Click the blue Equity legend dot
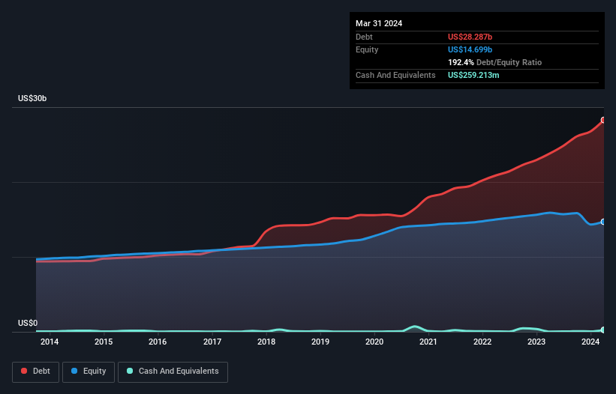The width and height of the screenshot is (616, 394). (x=74, y=371)
